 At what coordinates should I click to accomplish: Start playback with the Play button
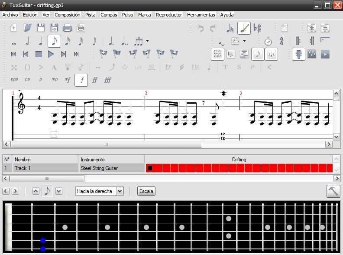coord(51,54)
